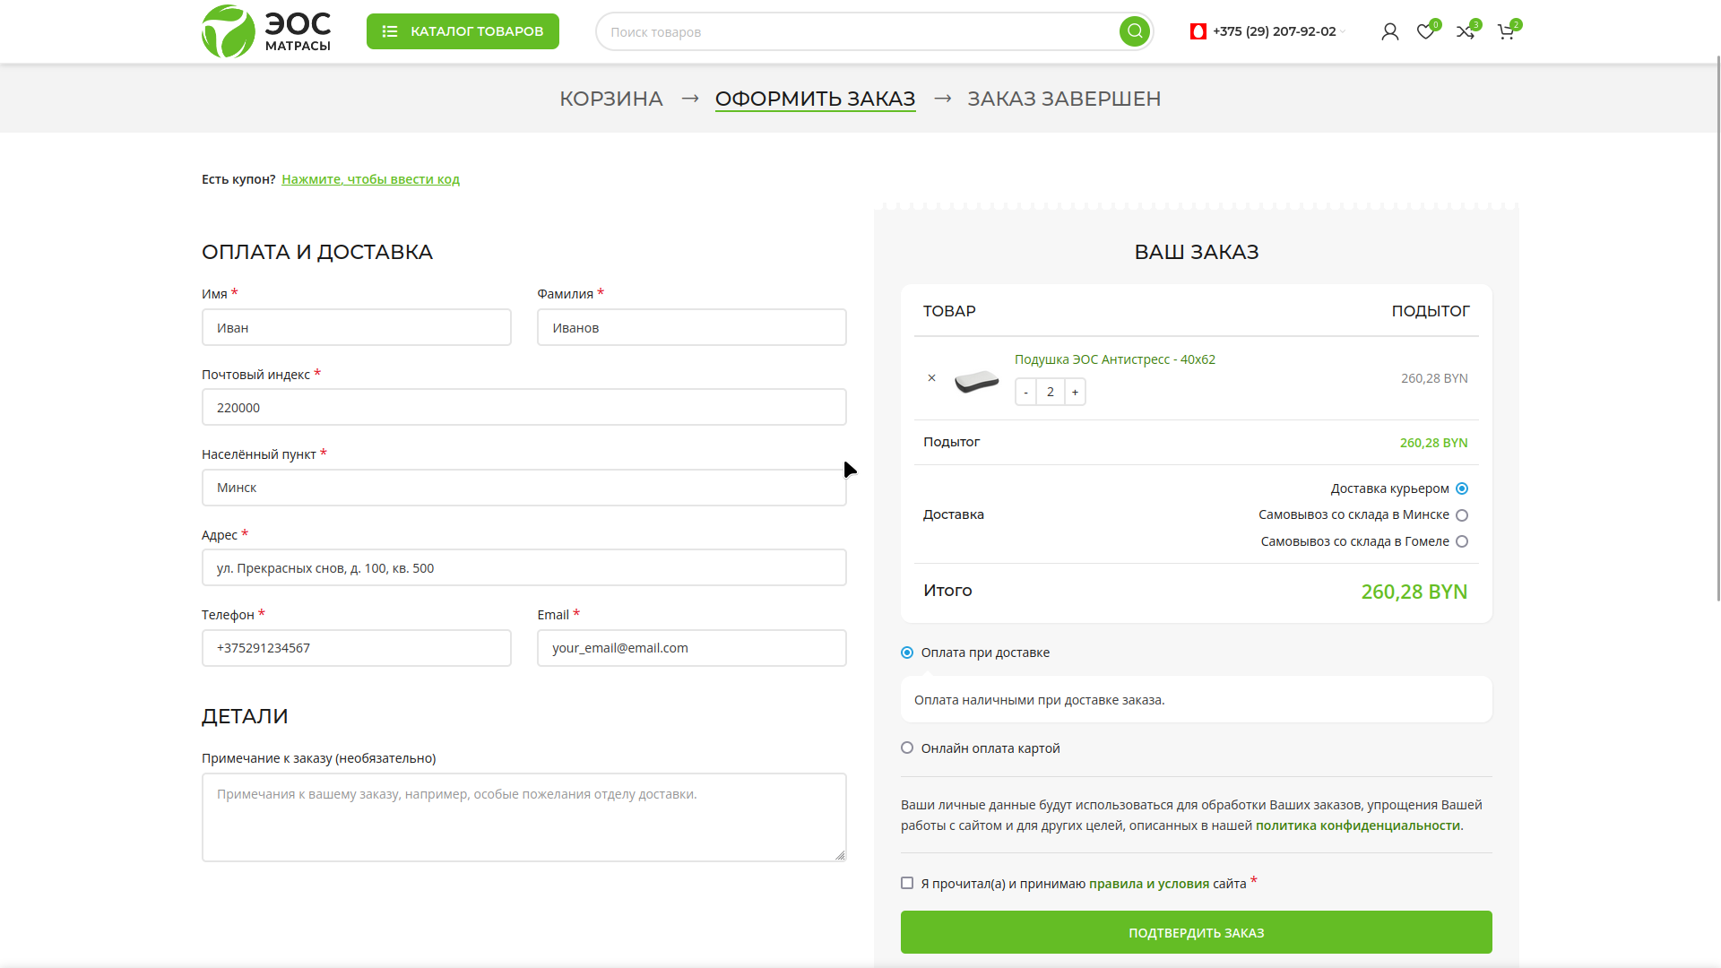The width and height of the screenshot is (1721, 968).
Task: Open the product compare icon
Action: point(1465,32)
